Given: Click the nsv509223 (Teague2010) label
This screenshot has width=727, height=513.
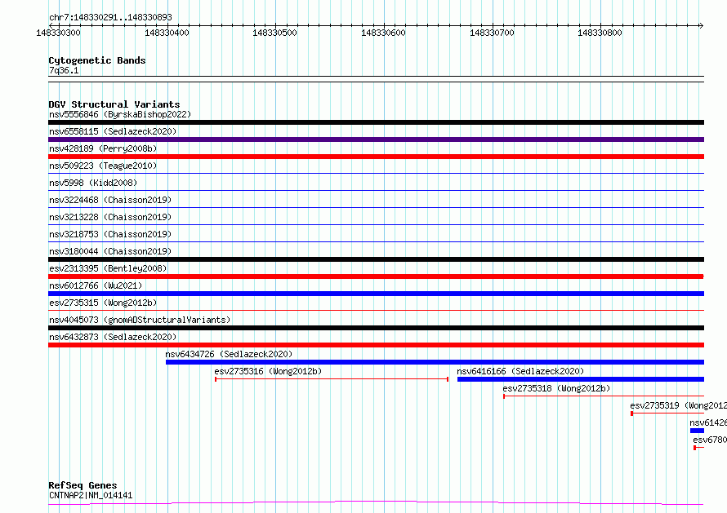Looking at the screenshot, I should point(103,166).
